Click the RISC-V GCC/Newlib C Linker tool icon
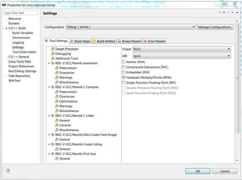Viewport: 242px width, 180px height. [53, 116]
